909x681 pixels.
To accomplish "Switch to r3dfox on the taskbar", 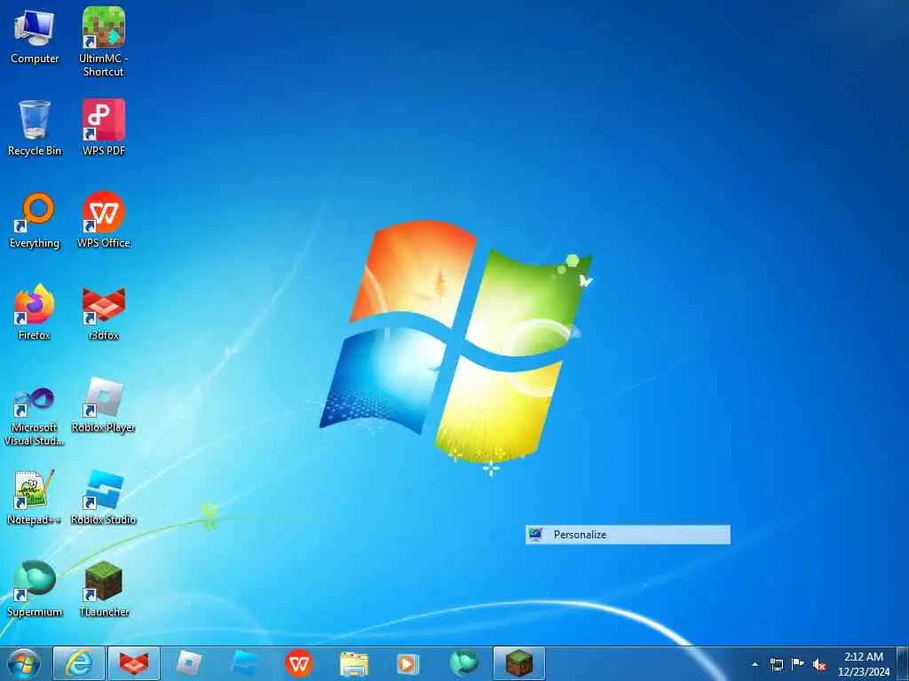I will pos(134,663).
